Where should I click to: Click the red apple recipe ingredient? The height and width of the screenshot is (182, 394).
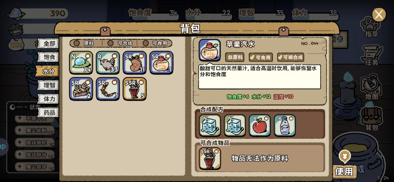click(x=260, y=126)
